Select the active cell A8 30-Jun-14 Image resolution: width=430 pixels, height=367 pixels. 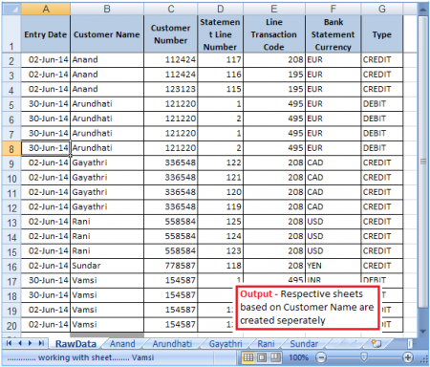pos(46,148)
